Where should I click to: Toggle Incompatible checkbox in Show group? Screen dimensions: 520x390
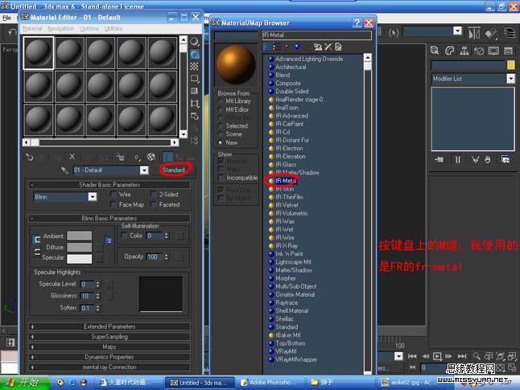pyautogui.click(x=221, y=178)
